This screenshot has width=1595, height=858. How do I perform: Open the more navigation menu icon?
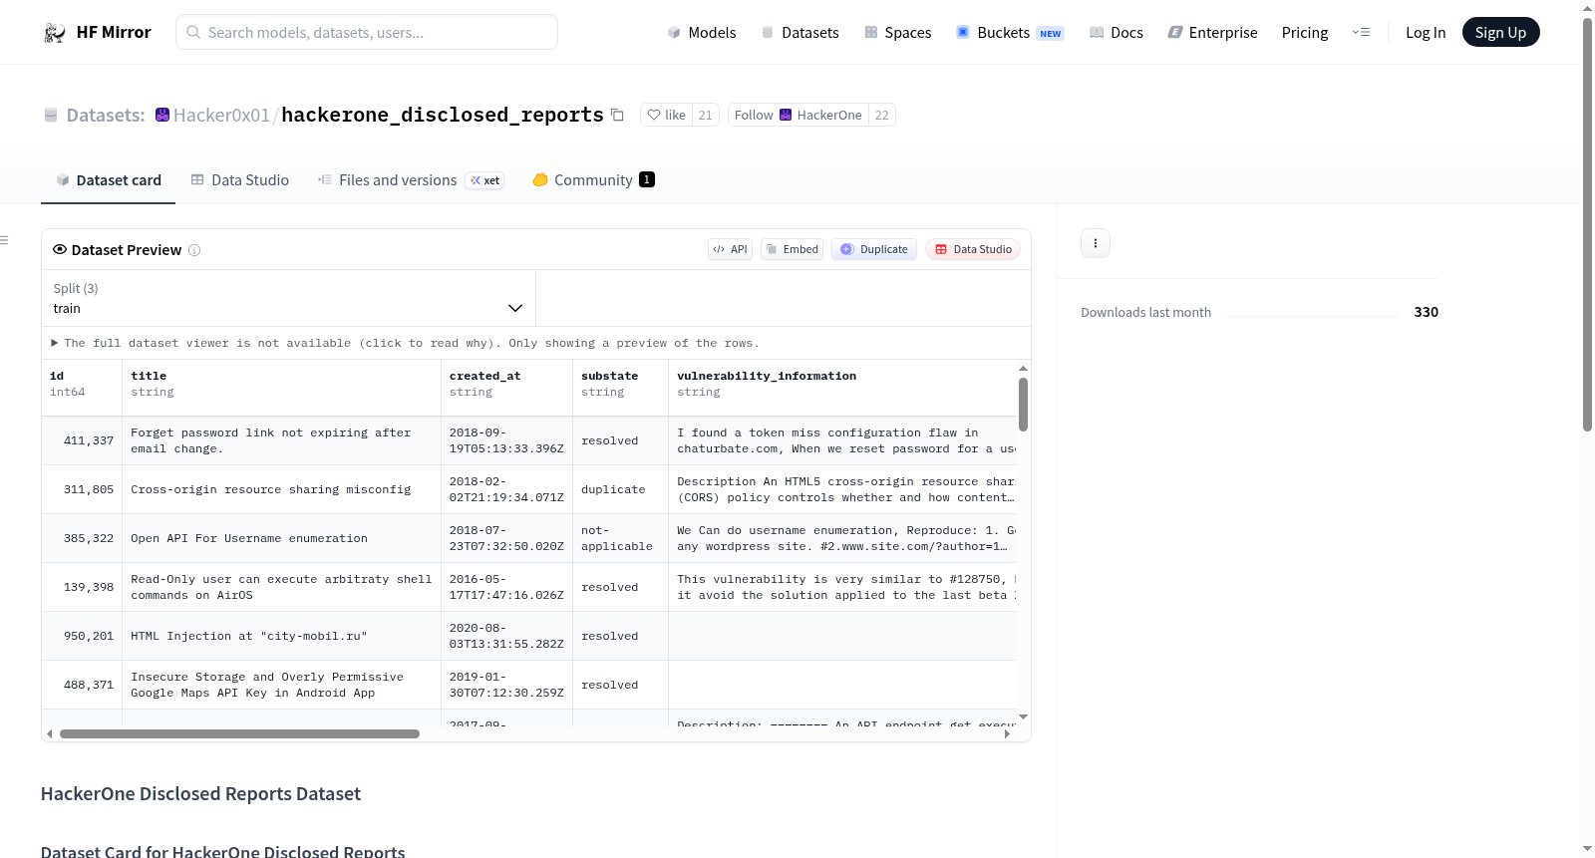[1361, 33]
